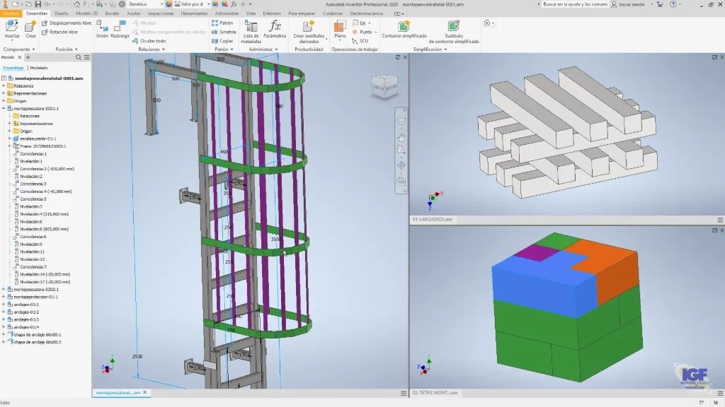Image resolution: width=725 pixels, height=407 pixels.
Task: Click Contorno simplificado tool
Action: [x=404, y=30]
